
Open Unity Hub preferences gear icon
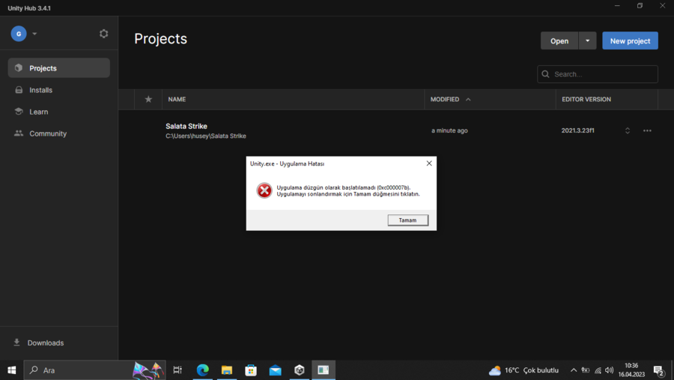(x=103, y=34)
